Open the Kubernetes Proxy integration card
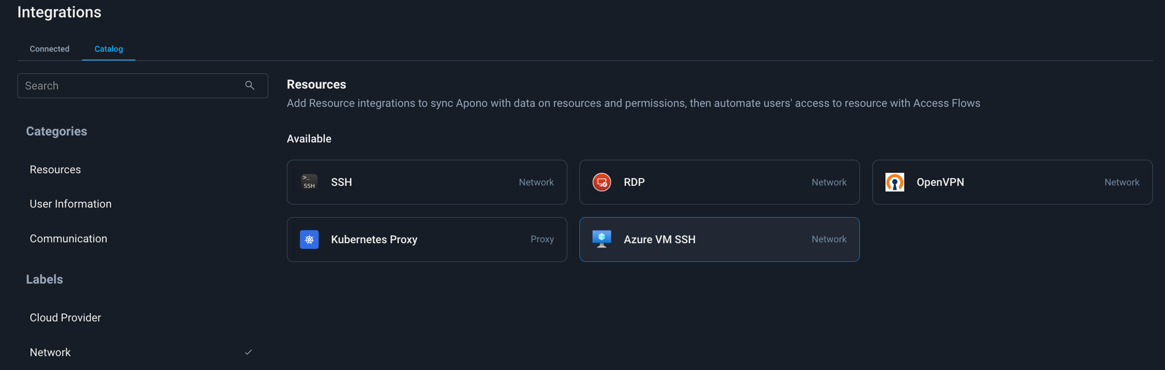 tap(426, 239)
